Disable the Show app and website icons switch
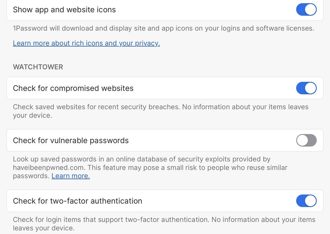Viewport: 330px width, 234px height. point(306,10)
